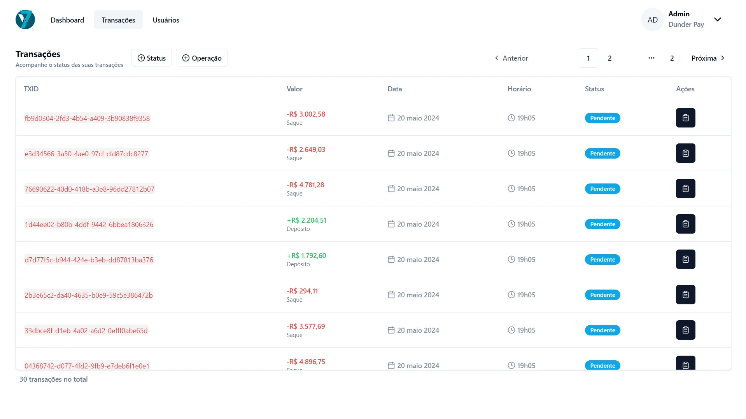Switch to the Usuários tab
This screenshot has width=746, height=419.
pos(166,20)
